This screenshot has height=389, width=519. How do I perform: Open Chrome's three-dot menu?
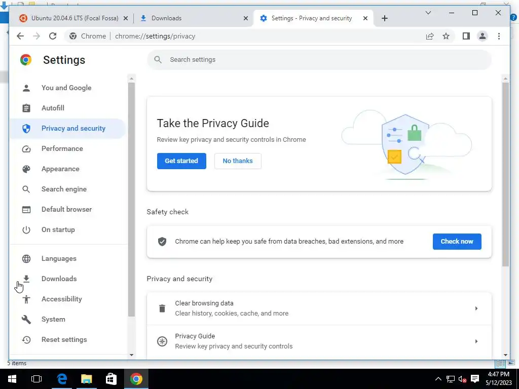pos(499,36)
